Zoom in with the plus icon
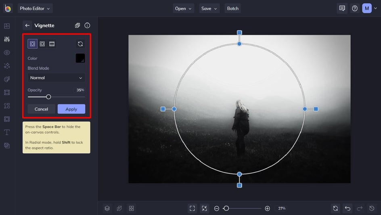 [x=267, y=209]
